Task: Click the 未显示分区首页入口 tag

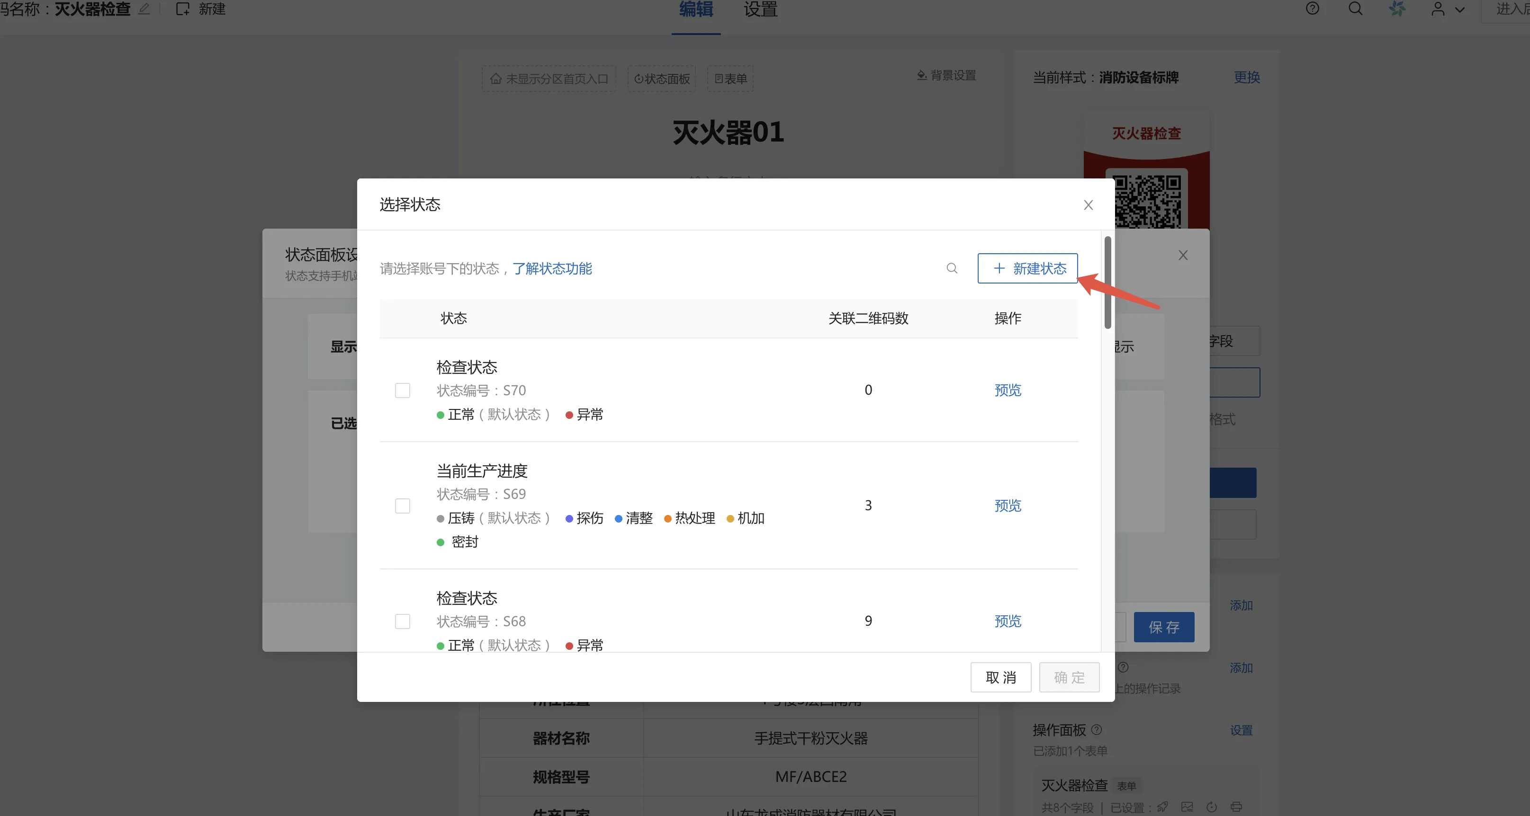Action: (x=549, y=79)
